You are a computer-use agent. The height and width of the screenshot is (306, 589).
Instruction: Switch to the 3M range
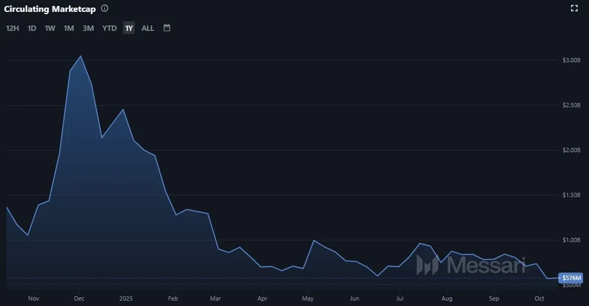pos(88,28)
